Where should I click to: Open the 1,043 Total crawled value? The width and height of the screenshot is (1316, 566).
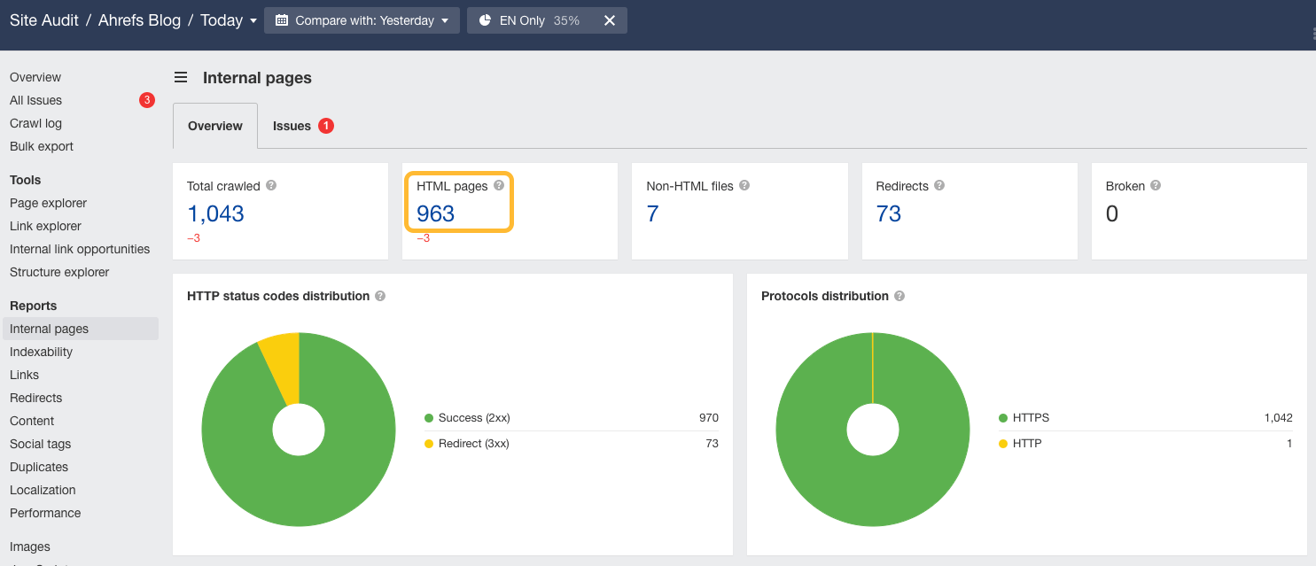[x=215, y=213]
